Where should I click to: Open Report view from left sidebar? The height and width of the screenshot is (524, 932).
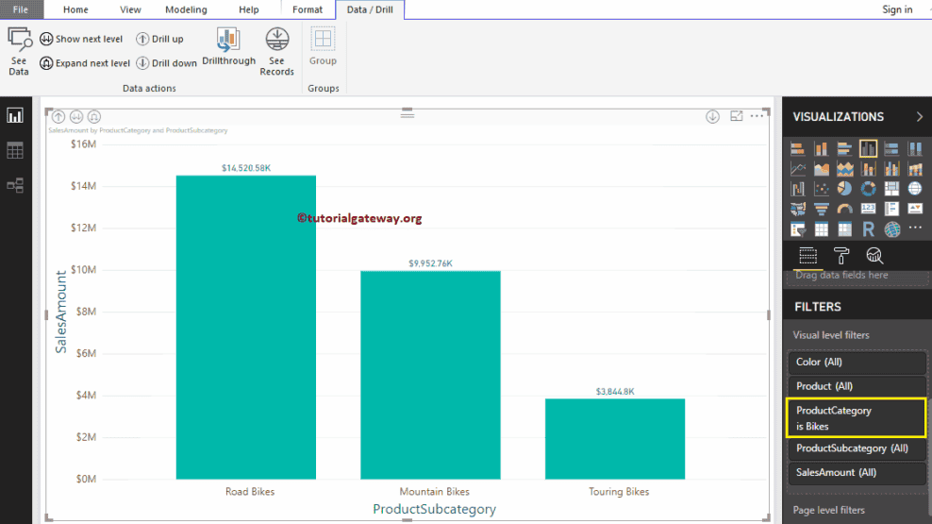click(x=15, y=115)
